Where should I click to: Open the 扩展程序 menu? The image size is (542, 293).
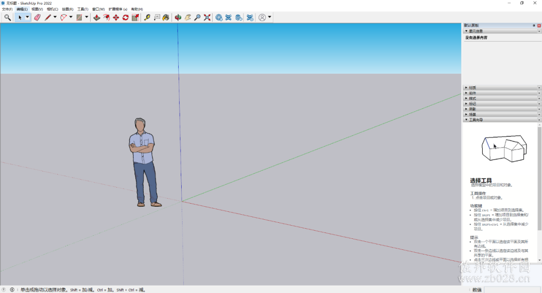pos(118,10)
